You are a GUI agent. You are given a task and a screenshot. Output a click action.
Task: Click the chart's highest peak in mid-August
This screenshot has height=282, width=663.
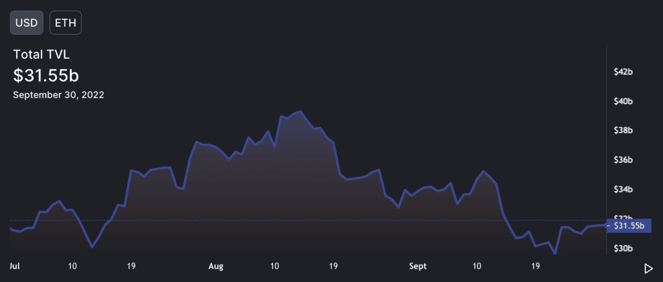point(300,111)
